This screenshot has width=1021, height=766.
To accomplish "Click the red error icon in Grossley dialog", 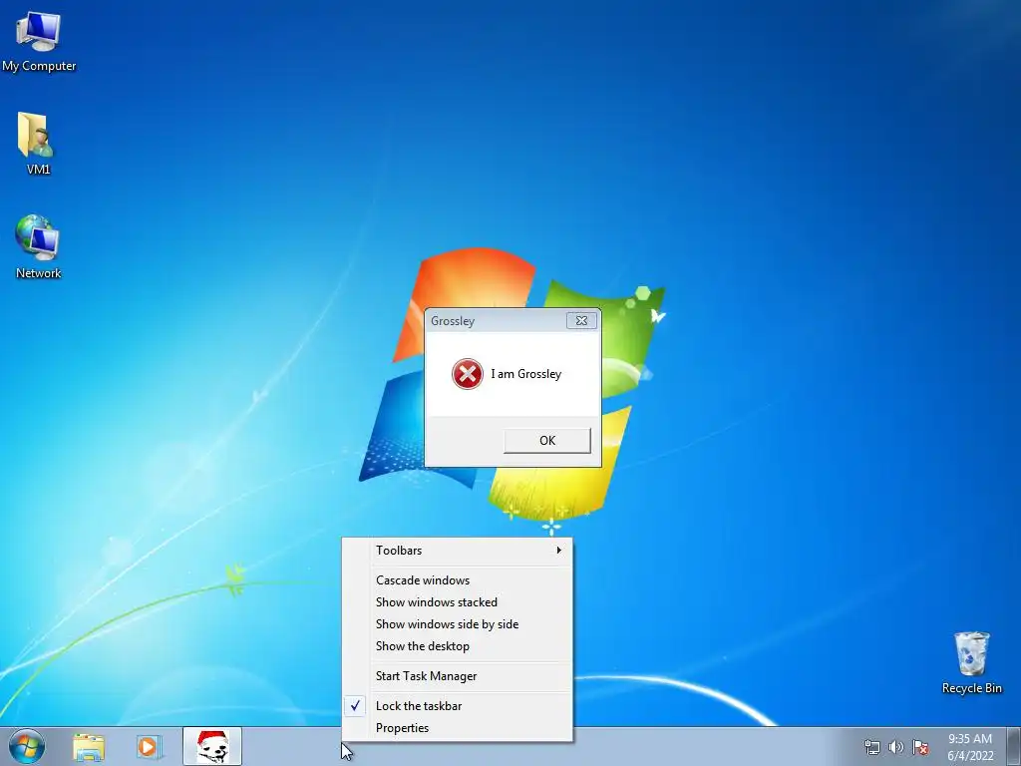I will 467,374.
